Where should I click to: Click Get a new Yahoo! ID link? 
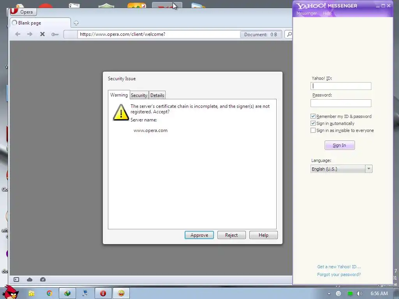tap(339, 267)
